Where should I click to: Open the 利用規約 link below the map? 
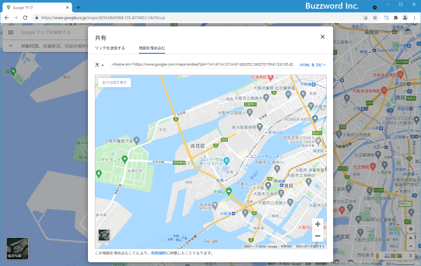click(x=158, y=253)
